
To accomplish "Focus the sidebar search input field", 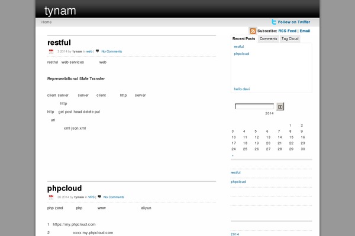I will tap(254, 106).
